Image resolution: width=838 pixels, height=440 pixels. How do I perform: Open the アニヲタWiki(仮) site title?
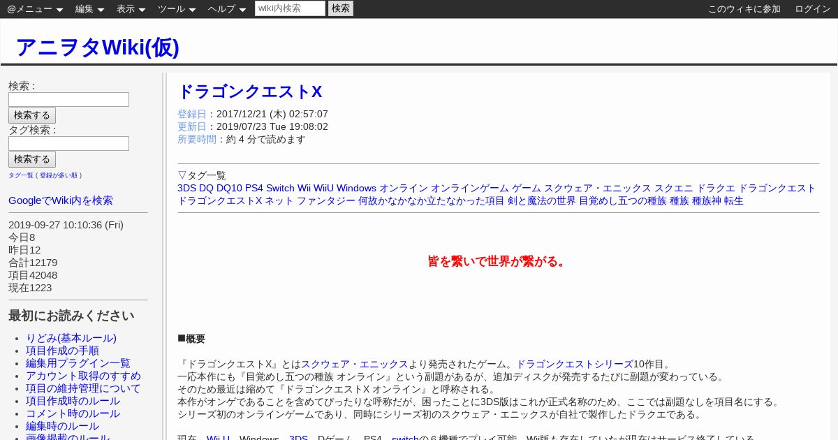click(97, 47)
